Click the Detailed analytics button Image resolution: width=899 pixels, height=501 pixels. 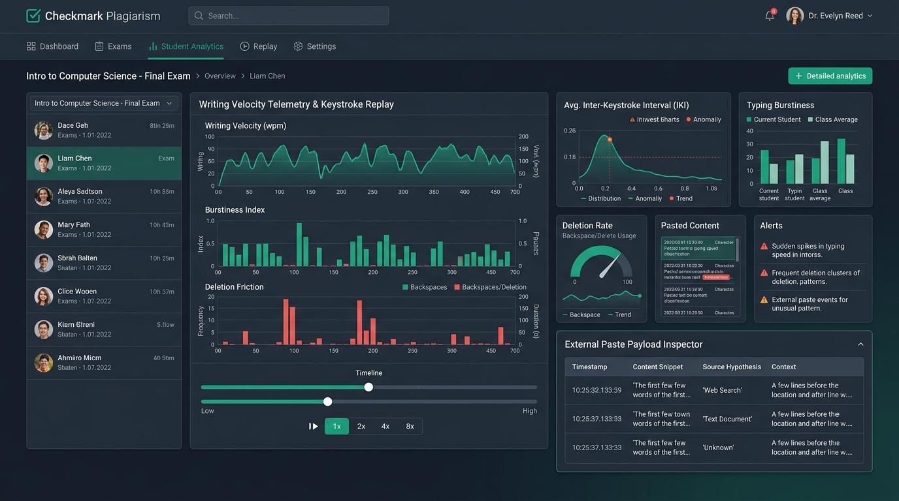[x=830, y=76]
